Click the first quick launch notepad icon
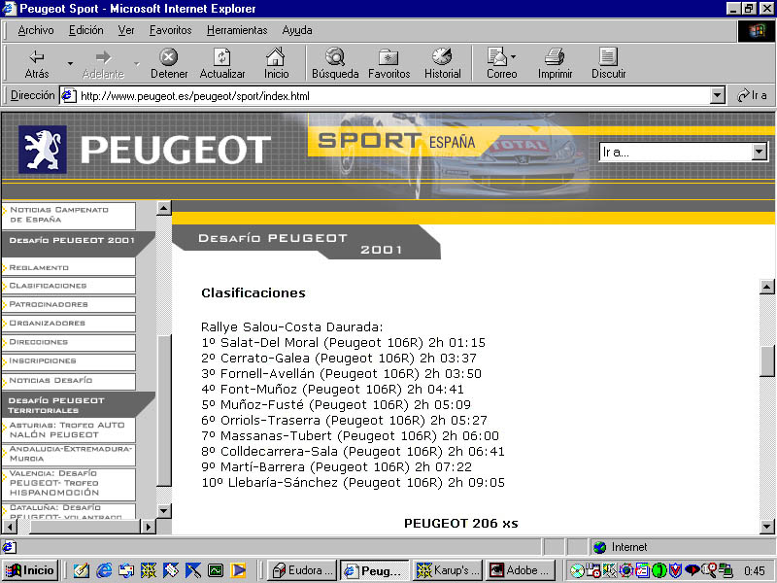Viewport: 777px width, 583px height. [82, 570]
